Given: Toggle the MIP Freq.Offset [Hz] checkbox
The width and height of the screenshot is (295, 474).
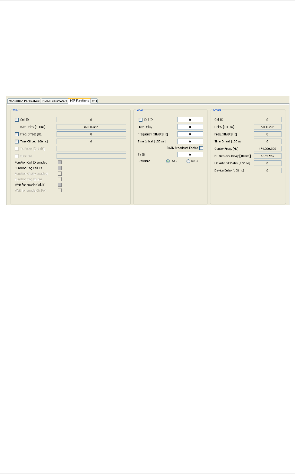Looking at the screenshot, I should pyautogui.click(x=17, y=134).
